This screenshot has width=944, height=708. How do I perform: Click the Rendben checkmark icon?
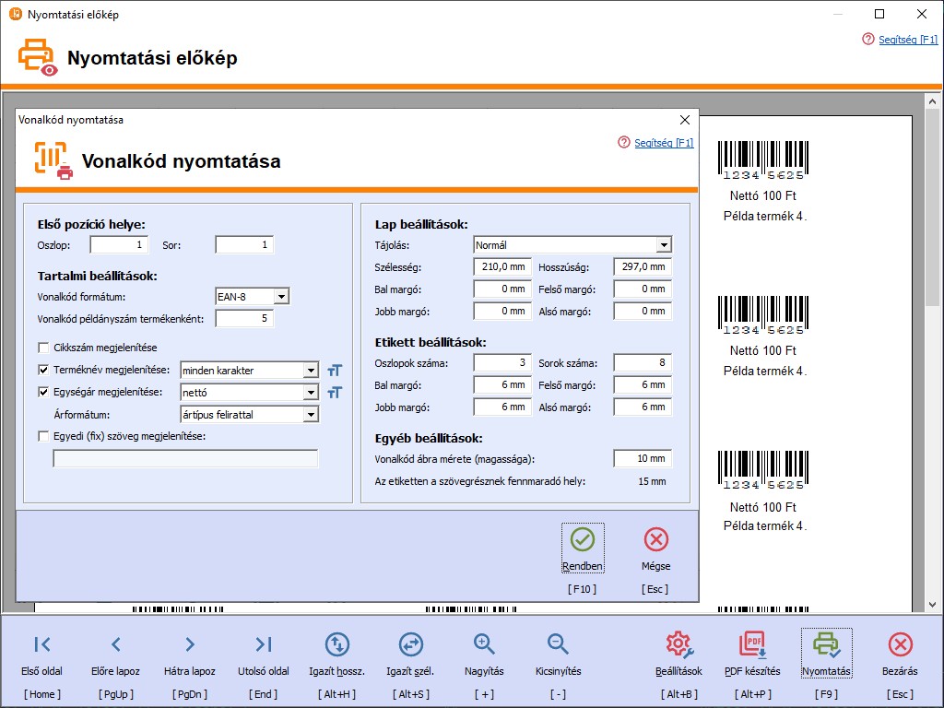click(x=583, y=540)
